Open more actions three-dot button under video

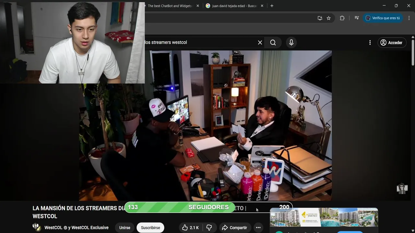(258, 228)
